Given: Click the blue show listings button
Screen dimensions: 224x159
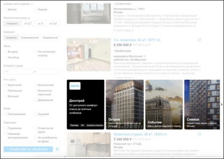Looking at the screenshot, I should coord(28,149).
